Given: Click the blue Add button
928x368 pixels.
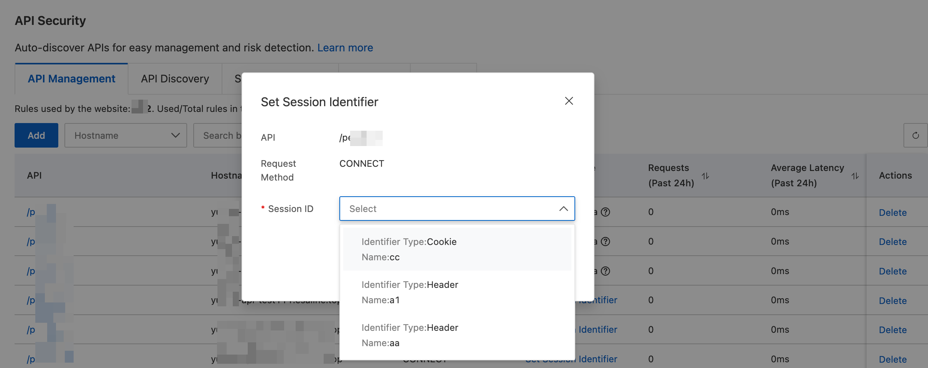Looking at the screenshot, I should pyautogui.click(x=36, y=135).
